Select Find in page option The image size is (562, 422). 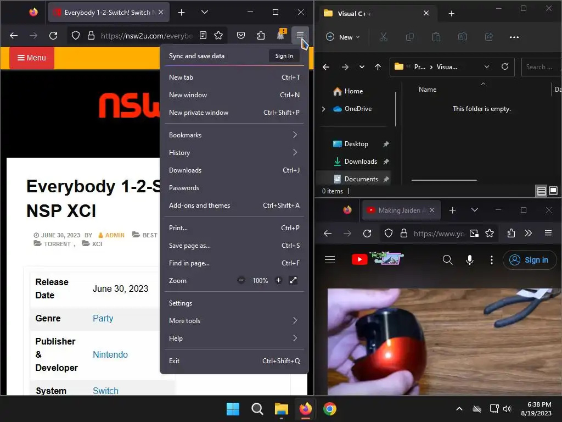coord(234,263)
